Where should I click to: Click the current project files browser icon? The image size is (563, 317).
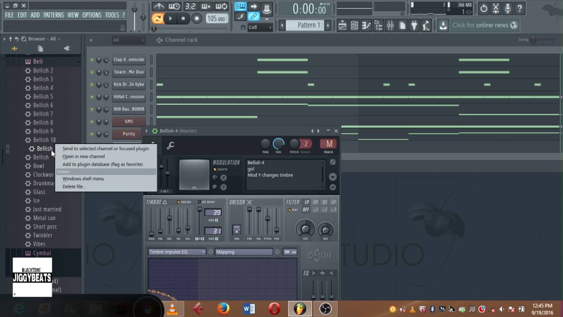(40, 48)
